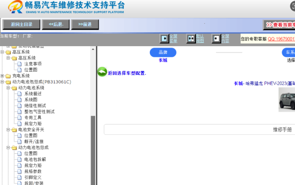Viewport: 295px width, 185px height.
Task: Switch to the 全屏内容 layout icon
Action: pyautogui.click(x=216, y=39)
